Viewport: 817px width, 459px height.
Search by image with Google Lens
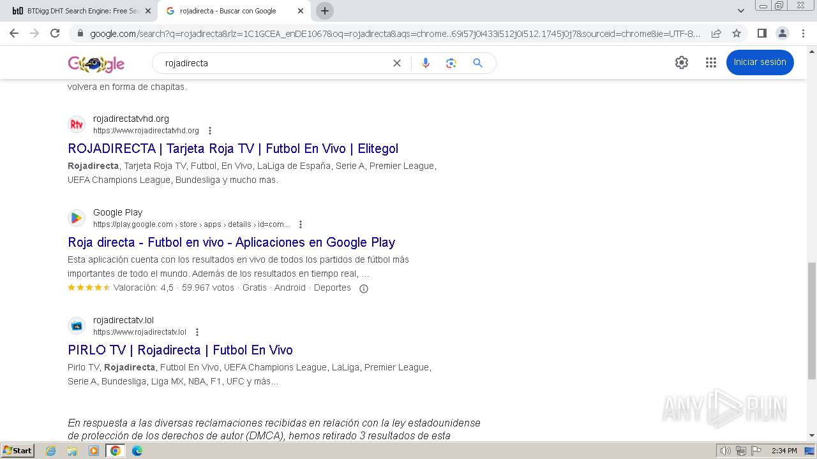coord(451,63)
